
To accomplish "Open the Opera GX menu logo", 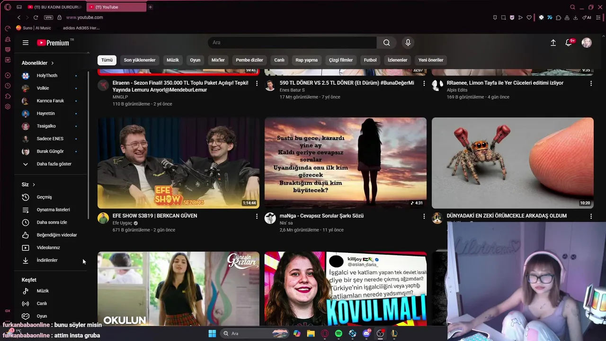I will pos(7,7).
